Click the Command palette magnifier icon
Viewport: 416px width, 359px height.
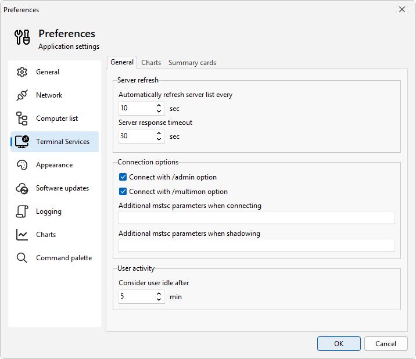click(22, 258)
